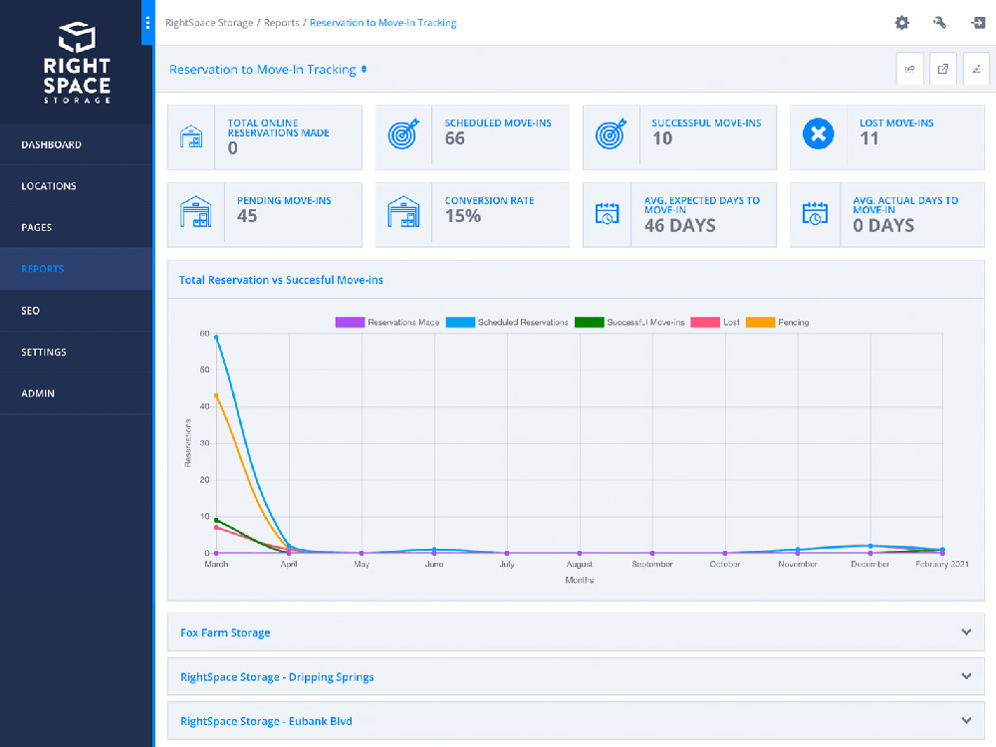Viewport: 996px width, 747px height.
Task: Click the RightSpace Storage breadcrumb link
Action: click(209, 23)
